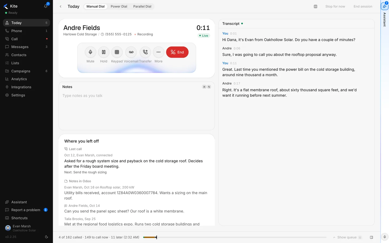The width and height of the screenshot is (389, 243).
Task: Switch to Power Dial mode
Action: tap(119, 6)
